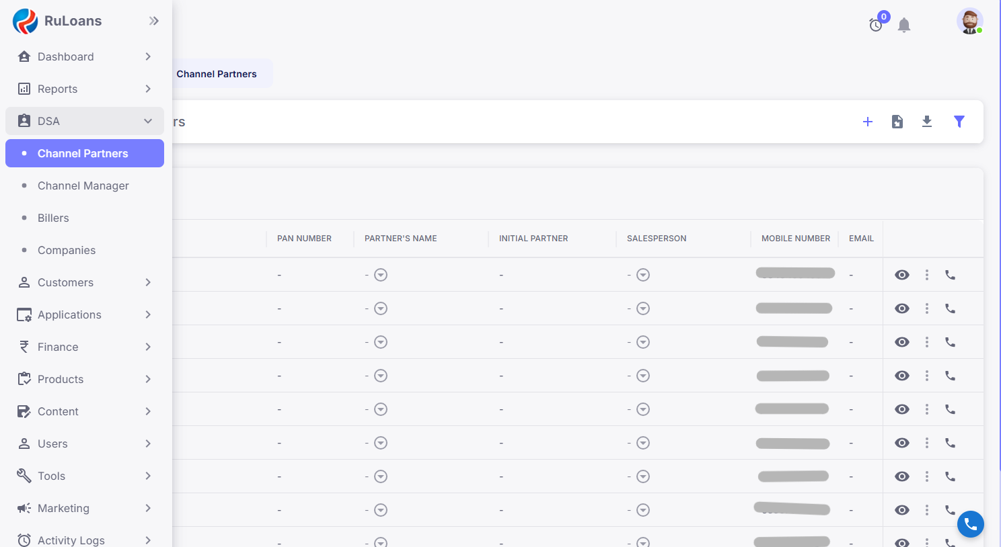
Task: Click the timer icon with badge
Action: click(x=876, y=25)
